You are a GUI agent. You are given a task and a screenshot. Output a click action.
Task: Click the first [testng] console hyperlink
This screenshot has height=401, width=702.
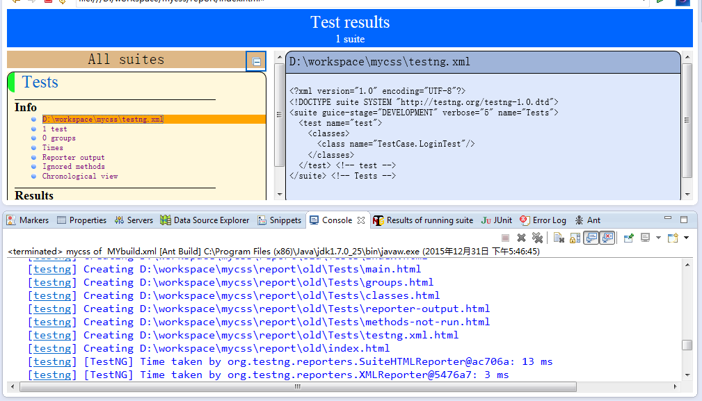tap(52, 269)
